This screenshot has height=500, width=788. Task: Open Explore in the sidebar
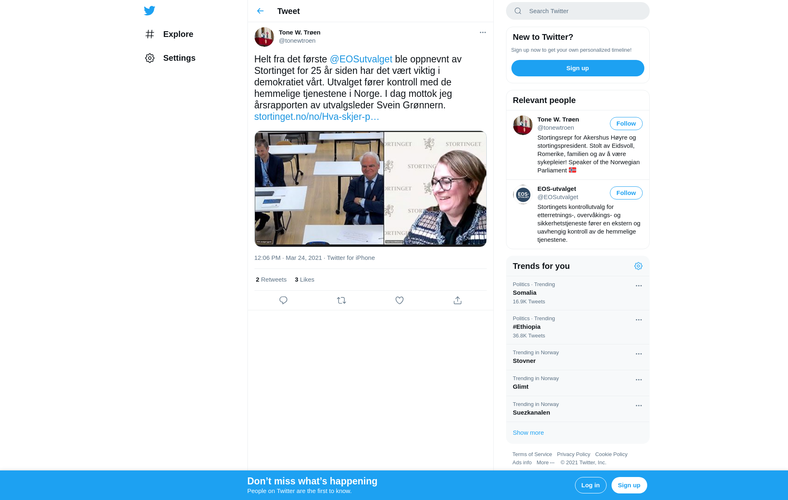tap(169, 34)
